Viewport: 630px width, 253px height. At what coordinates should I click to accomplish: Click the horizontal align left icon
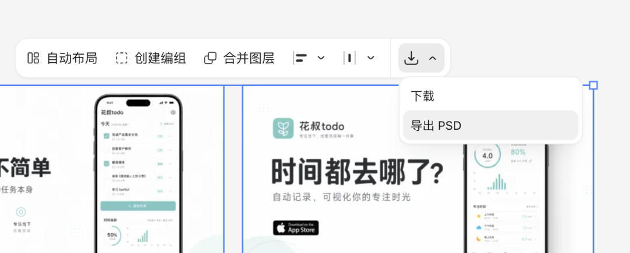(x=300, y=58)
